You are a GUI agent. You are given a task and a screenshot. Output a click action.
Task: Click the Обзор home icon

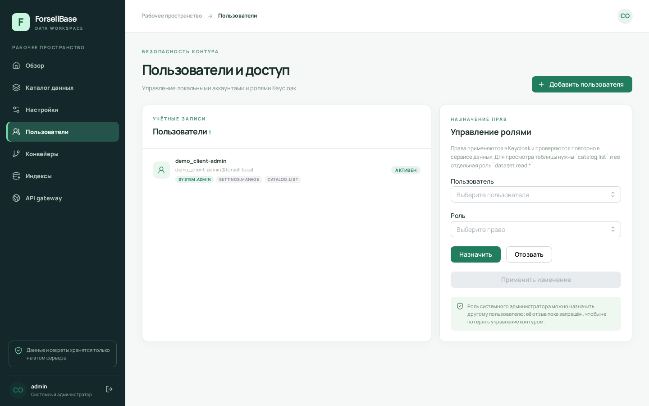pos(16,65)
